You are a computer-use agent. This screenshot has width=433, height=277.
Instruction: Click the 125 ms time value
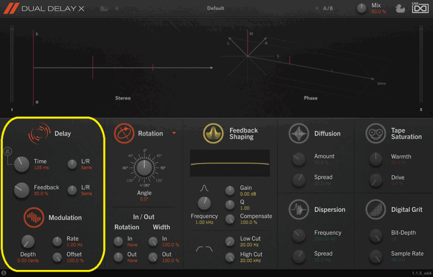[42, 168]
